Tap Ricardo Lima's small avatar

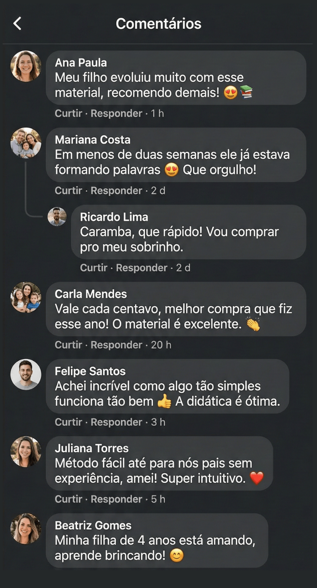click(57, 217)
